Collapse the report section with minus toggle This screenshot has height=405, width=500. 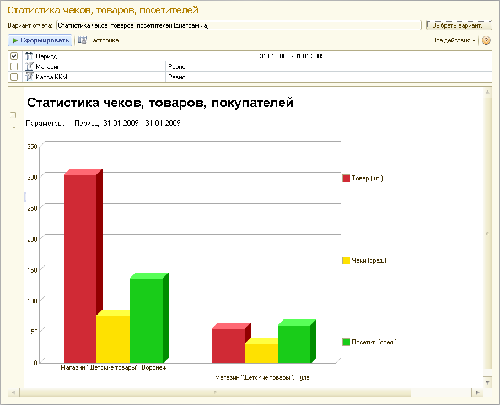(13, 115)
